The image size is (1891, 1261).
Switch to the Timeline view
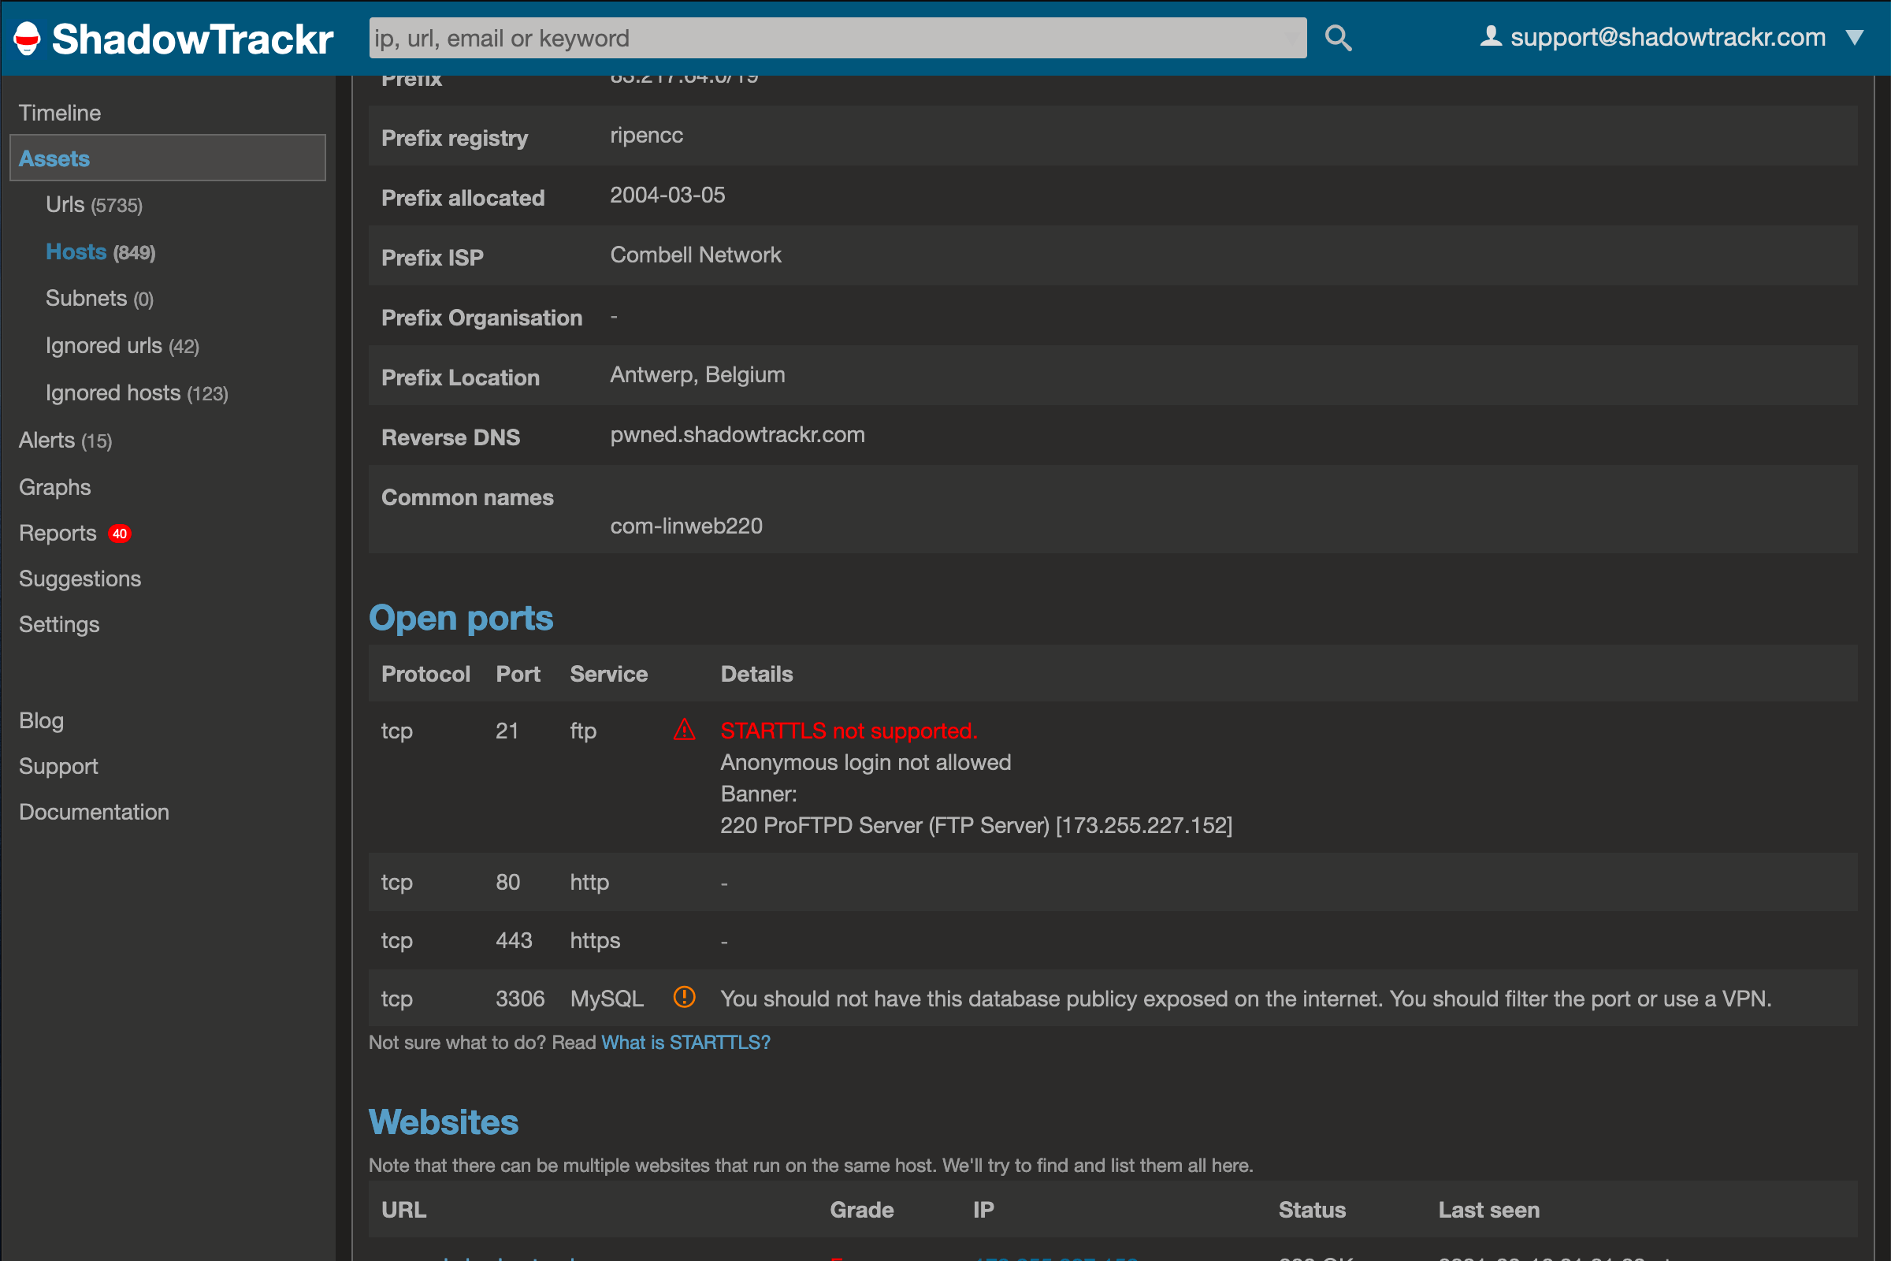coord(60,113)
